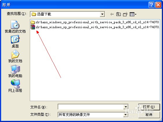Expand the 文件类型 dropdown arrow
The image size is (163, 122).
point(126,115)
